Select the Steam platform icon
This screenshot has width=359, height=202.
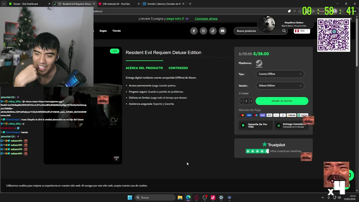[x=259, y=63]
